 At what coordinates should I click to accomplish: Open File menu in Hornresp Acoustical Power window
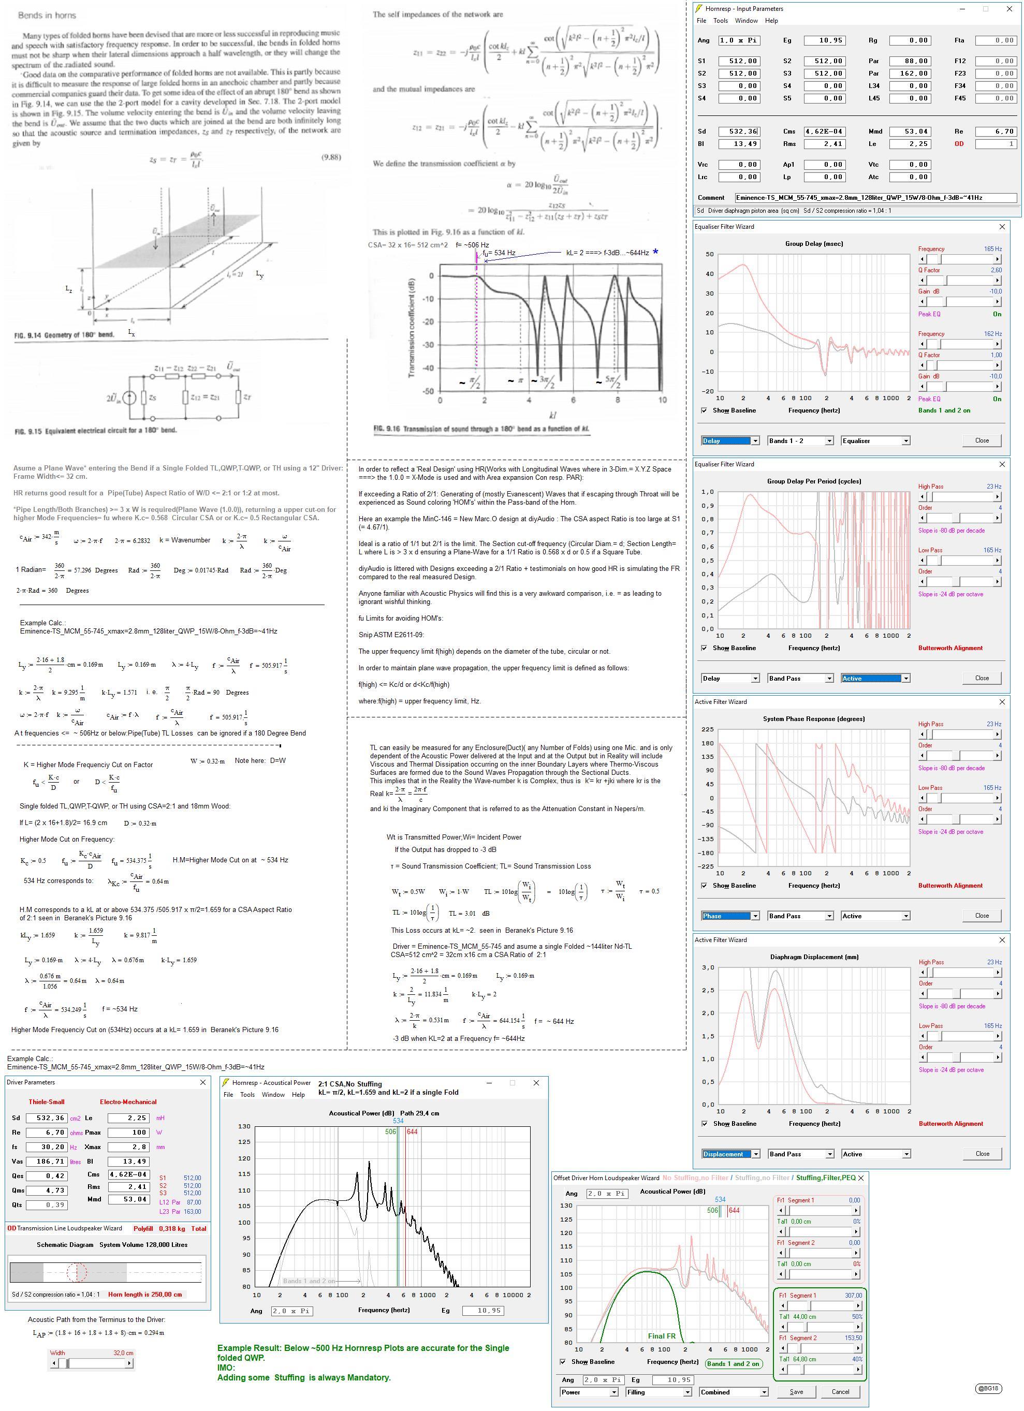pos(228,1094)
